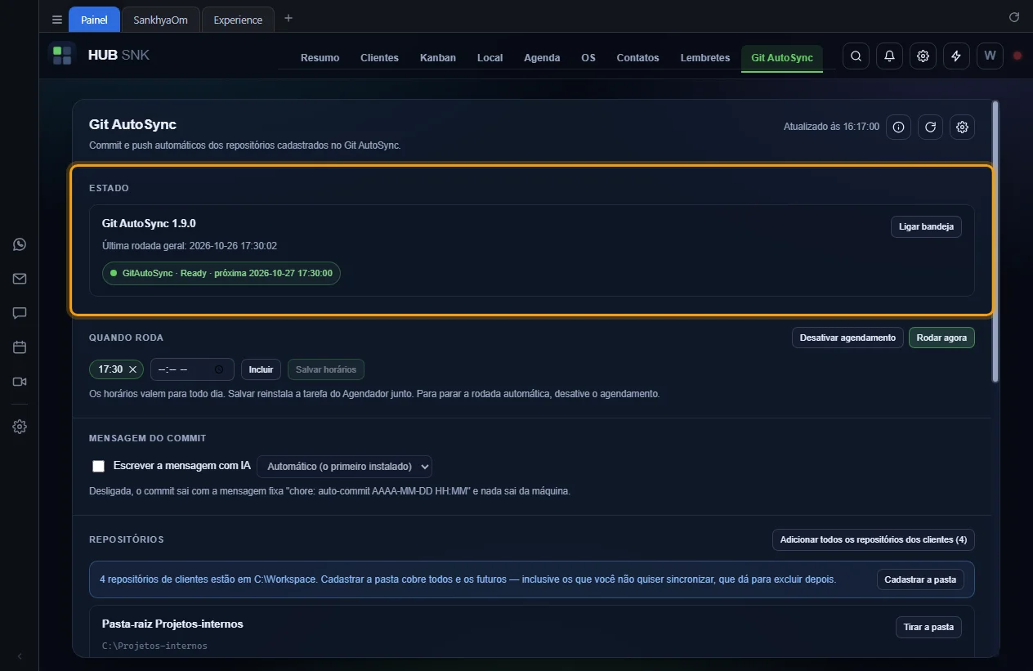The image size is (1033, 671).
Task: Click the empty --:-- time input field
Action: click(192, 369)
